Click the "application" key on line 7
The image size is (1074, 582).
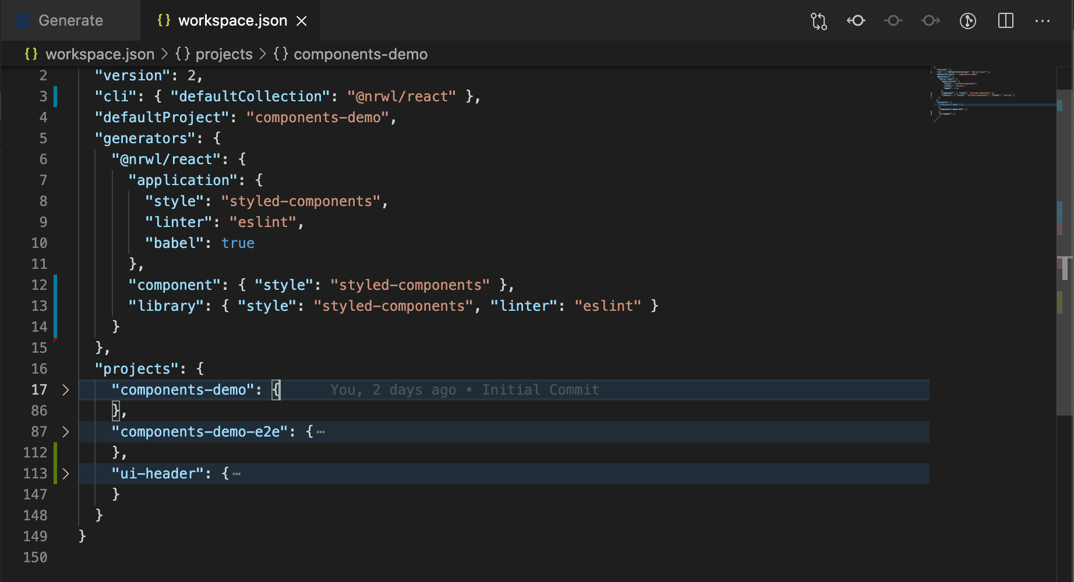coord(183,180)
